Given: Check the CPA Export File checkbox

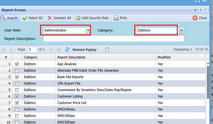Looking at the screenshot, I should point(17,83).
